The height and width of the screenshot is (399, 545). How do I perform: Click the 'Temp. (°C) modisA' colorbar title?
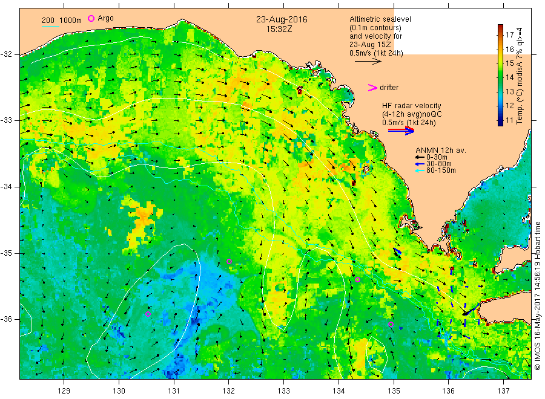[x=520, y=88]
